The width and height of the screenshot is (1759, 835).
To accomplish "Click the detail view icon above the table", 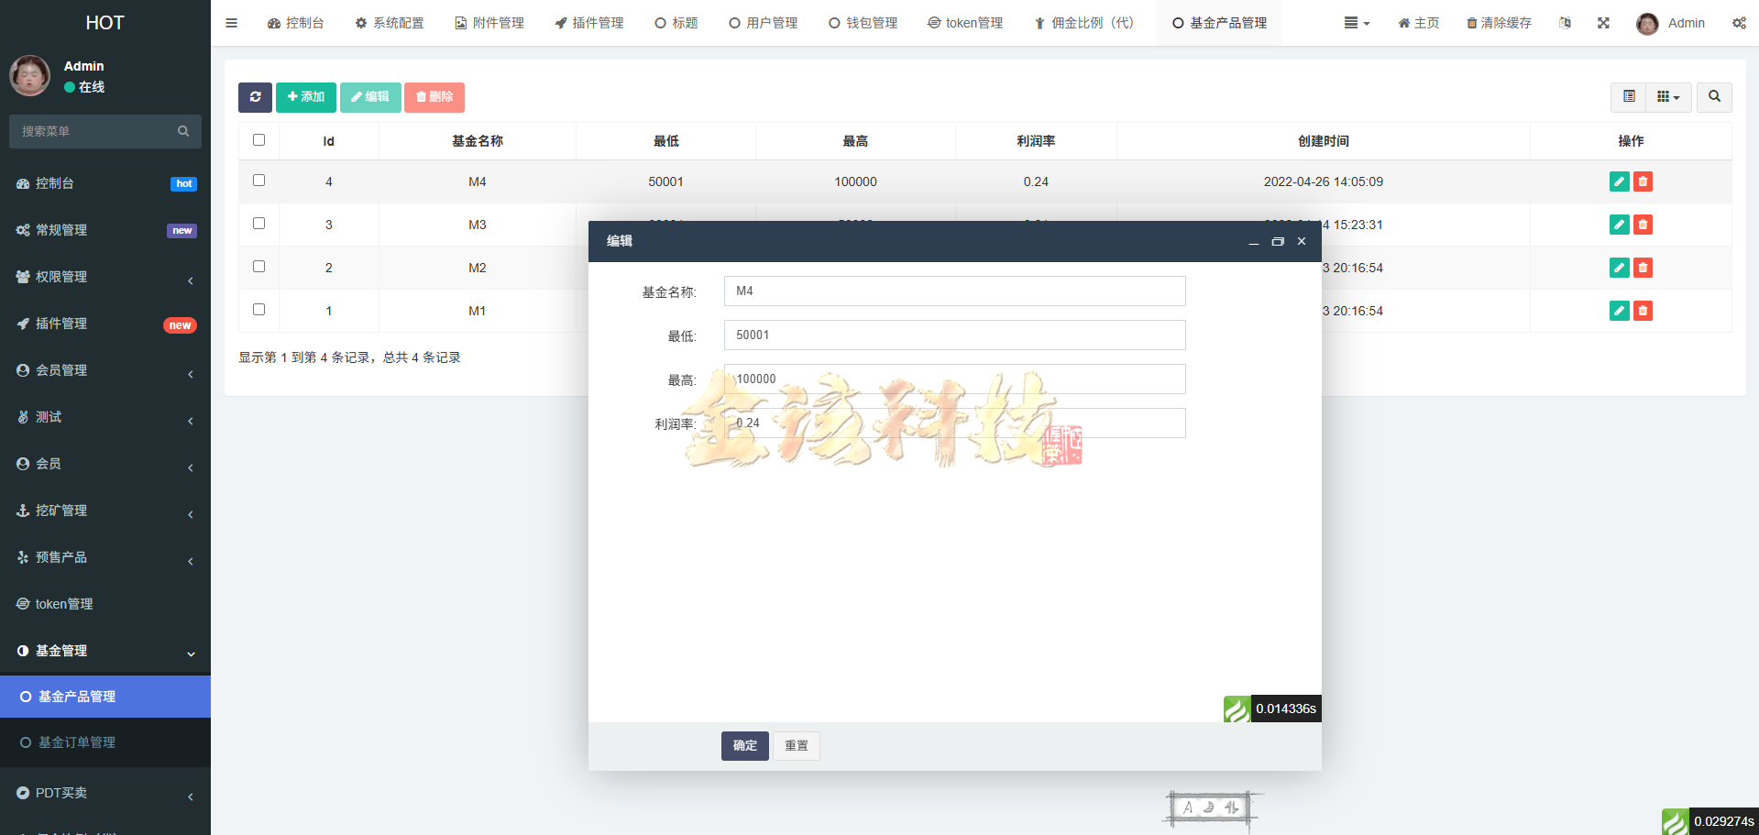I will coord(1629,97).
